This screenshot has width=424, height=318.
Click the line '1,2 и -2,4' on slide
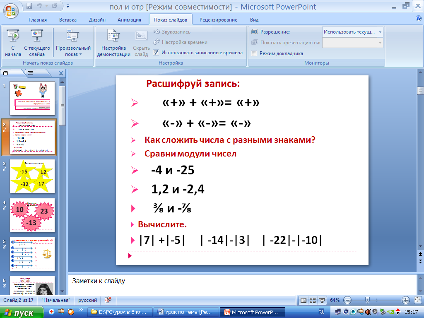[178, 189]
